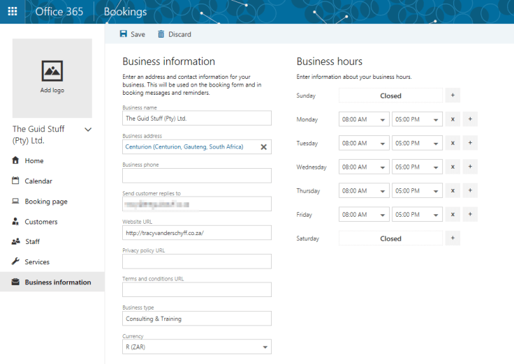Image resolution: width=514 pixels, height=364 pixels.
Task: Add business hours for Saturday
Action: pos(452,238)
